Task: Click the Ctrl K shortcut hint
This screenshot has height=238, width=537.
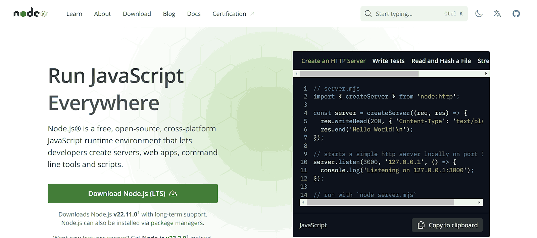Action: 453,14
